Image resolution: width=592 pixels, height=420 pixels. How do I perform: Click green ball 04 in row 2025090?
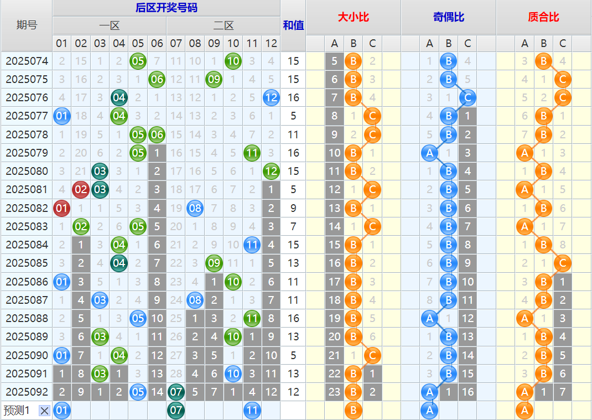point(119,355)
